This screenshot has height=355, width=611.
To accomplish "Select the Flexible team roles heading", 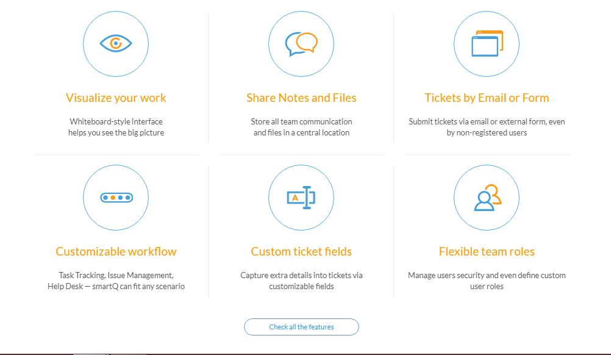I will point(487,251).
